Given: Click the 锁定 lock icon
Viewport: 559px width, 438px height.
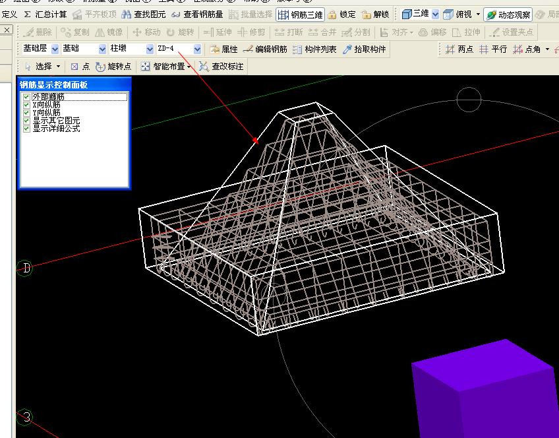Looking at the screenshot, I should (x=332, y=15).
